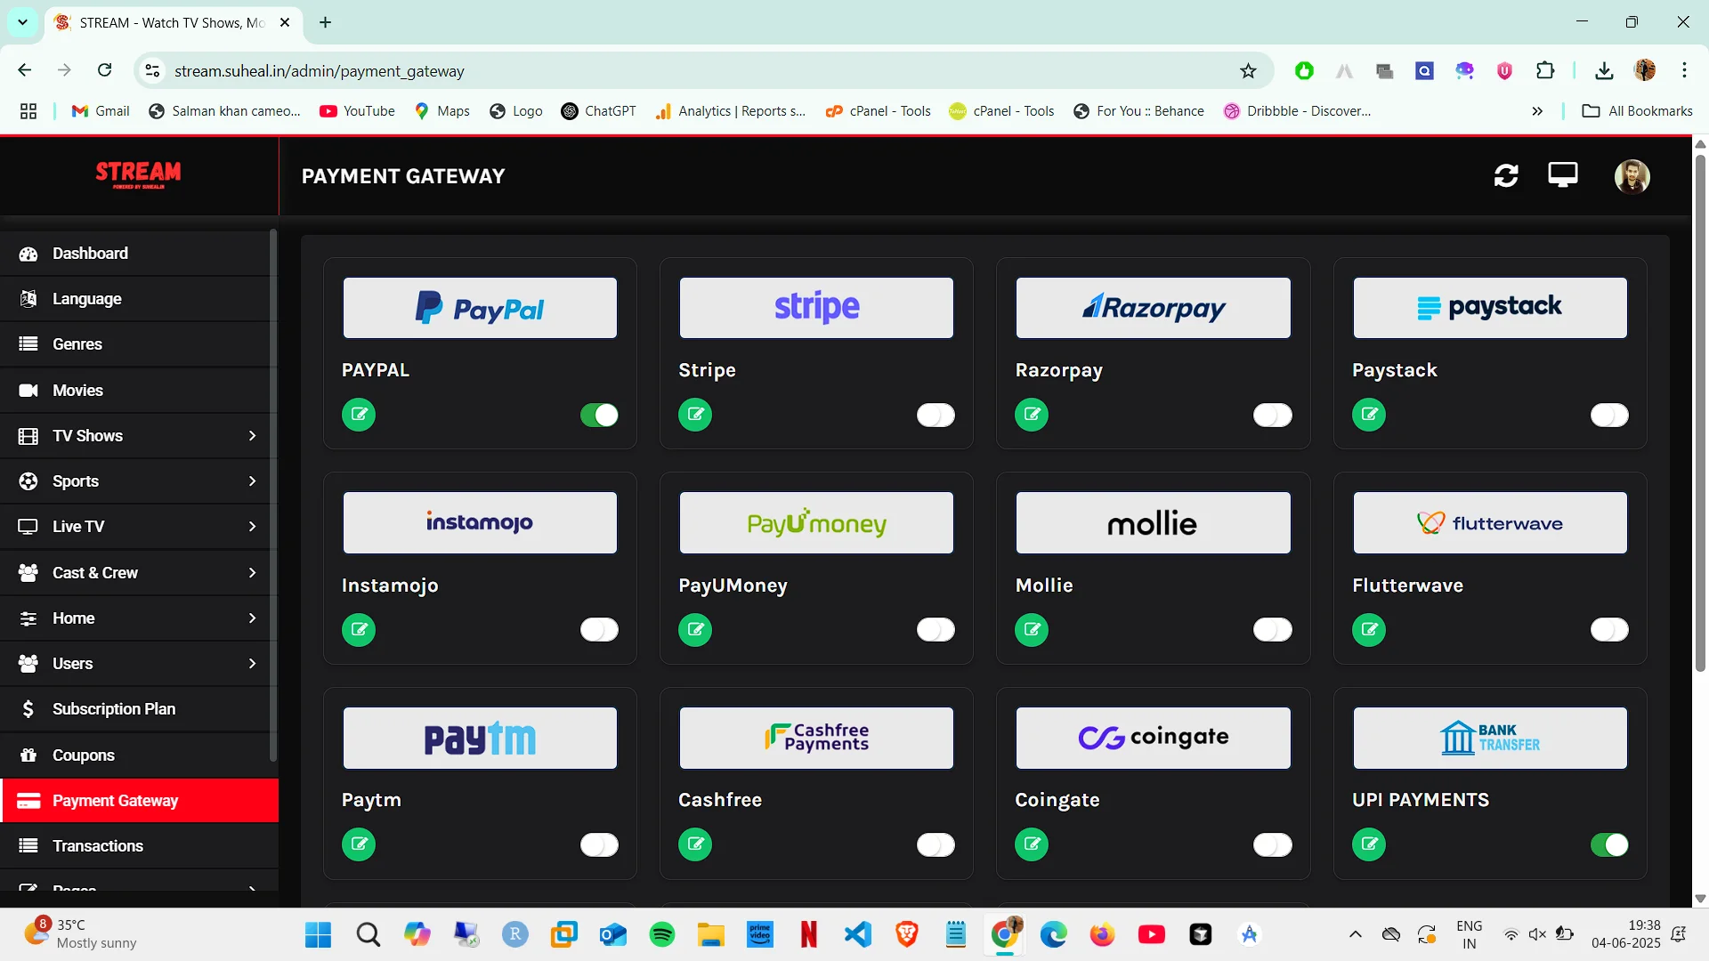Open the Genres menu item
1709x961 pixels.
click(137, 344)
